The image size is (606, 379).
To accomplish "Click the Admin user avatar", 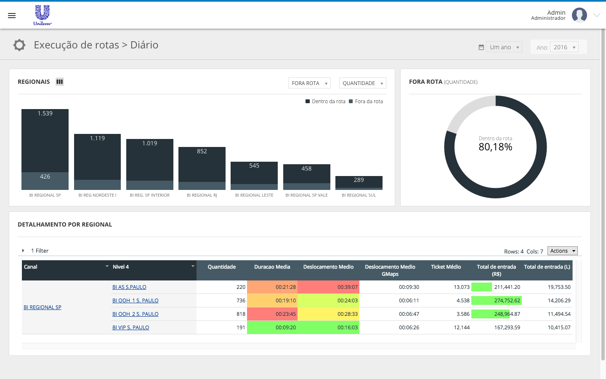I will coord(579,15).
